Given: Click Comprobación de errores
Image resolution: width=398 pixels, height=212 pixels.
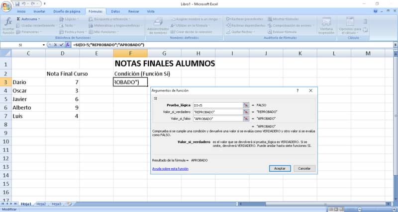Looking at the screenshot, I should [291, 26].
